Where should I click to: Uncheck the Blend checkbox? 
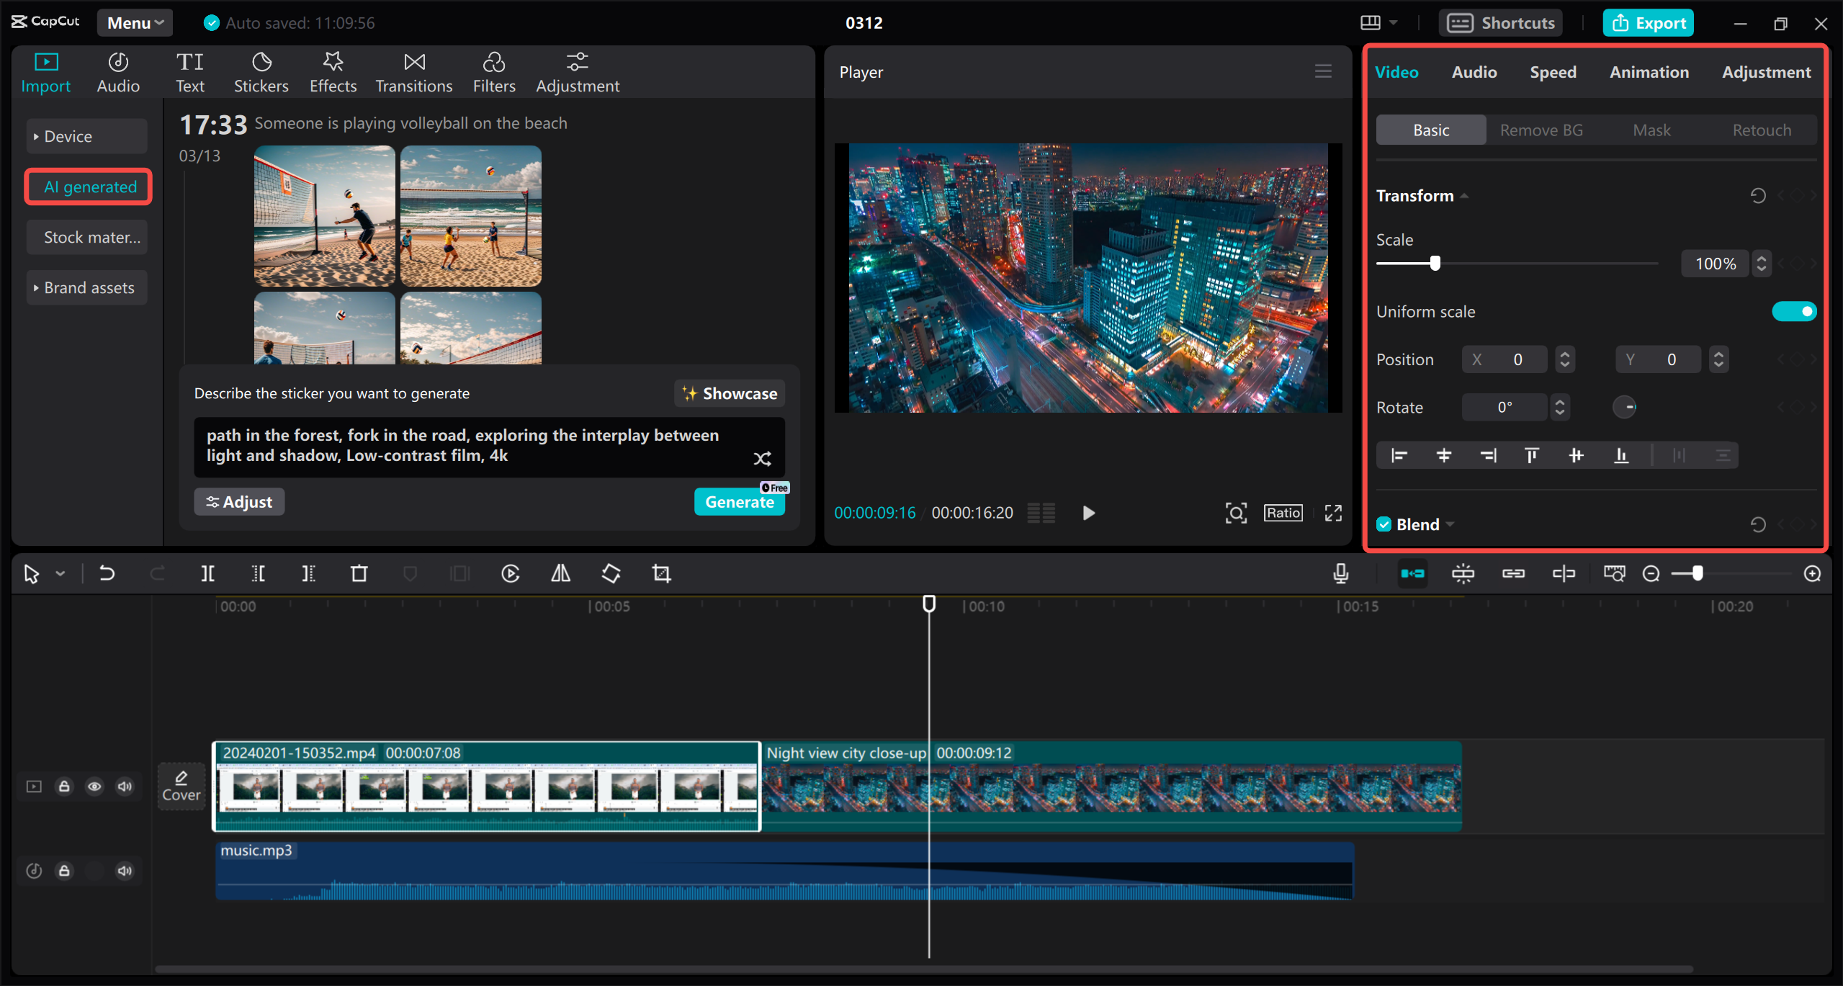(x=1383, y=524)
